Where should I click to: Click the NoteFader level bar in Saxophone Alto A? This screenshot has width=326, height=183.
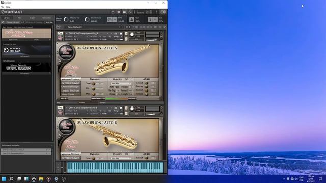pos(117,99)
